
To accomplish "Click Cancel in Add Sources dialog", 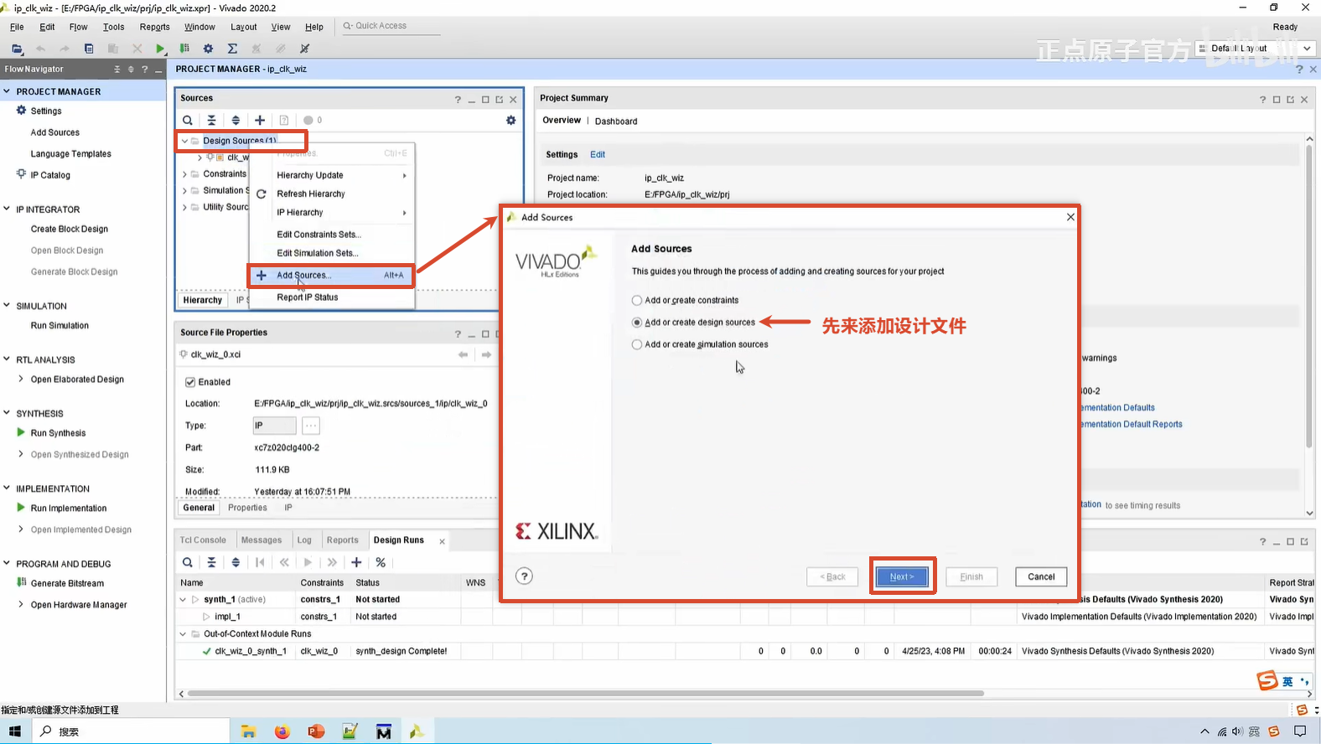I will tap(1041, 576).
